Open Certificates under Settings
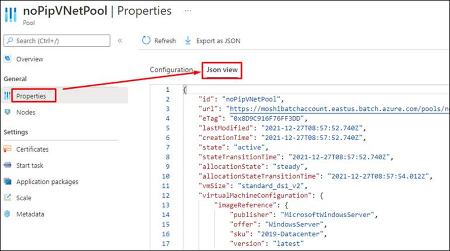 pyautogui.click(x=32, y=149)
